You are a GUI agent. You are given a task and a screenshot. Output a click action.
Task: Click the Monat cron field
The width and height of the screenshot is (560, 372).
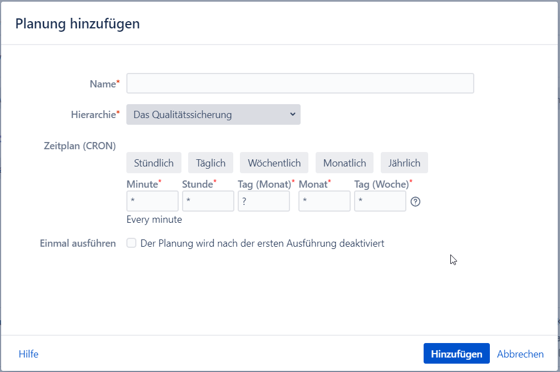tap(325, 201)
